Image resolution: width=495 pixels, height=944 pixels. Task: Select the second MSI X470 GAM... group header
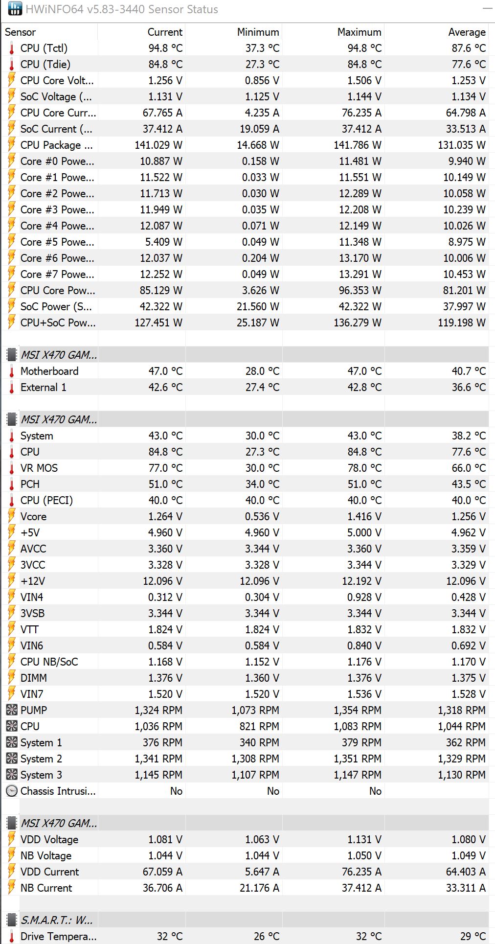(245, 419)
